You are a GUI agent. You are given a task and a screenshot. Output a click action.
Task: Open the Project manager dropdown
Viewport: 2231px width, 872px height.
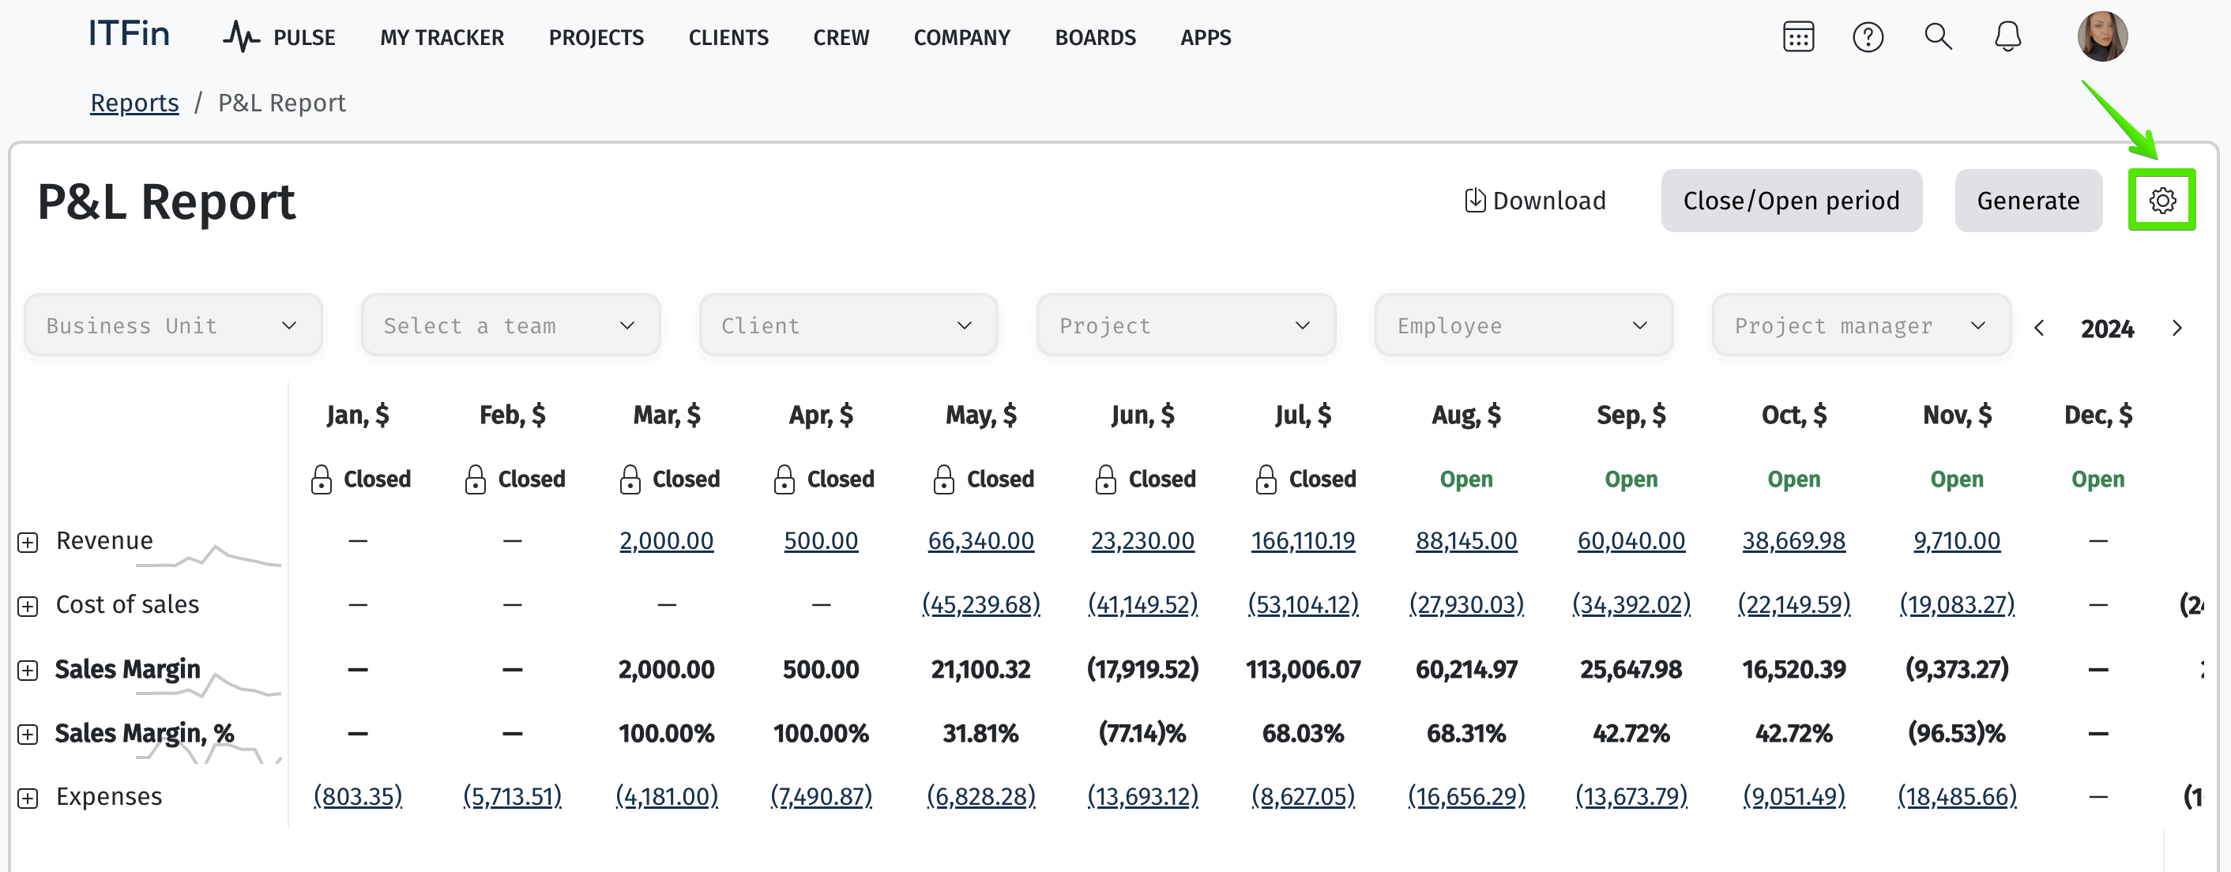tap(1860, 325)
